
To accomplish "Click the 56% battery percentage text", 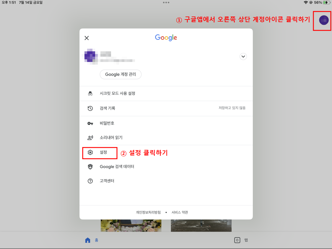I will click(x=318, y=3).
